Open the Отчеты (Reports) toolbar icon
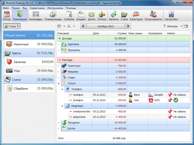The height and width of the screenshot is (145, 194). tap(102, 15)
